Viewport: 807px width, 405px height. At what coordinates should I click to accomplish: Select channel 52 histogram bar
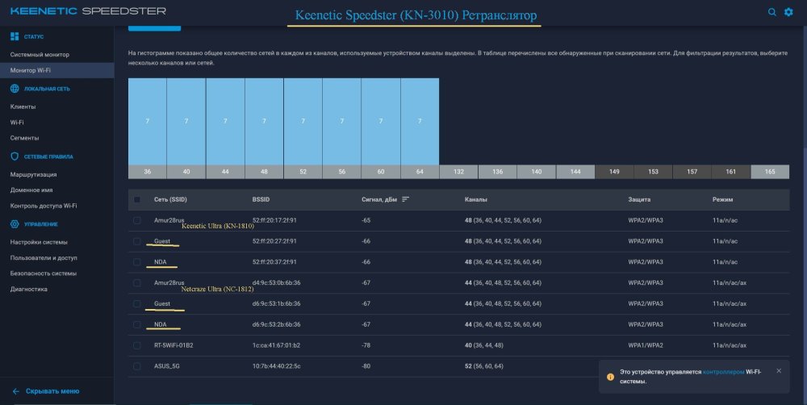[303, 122]
